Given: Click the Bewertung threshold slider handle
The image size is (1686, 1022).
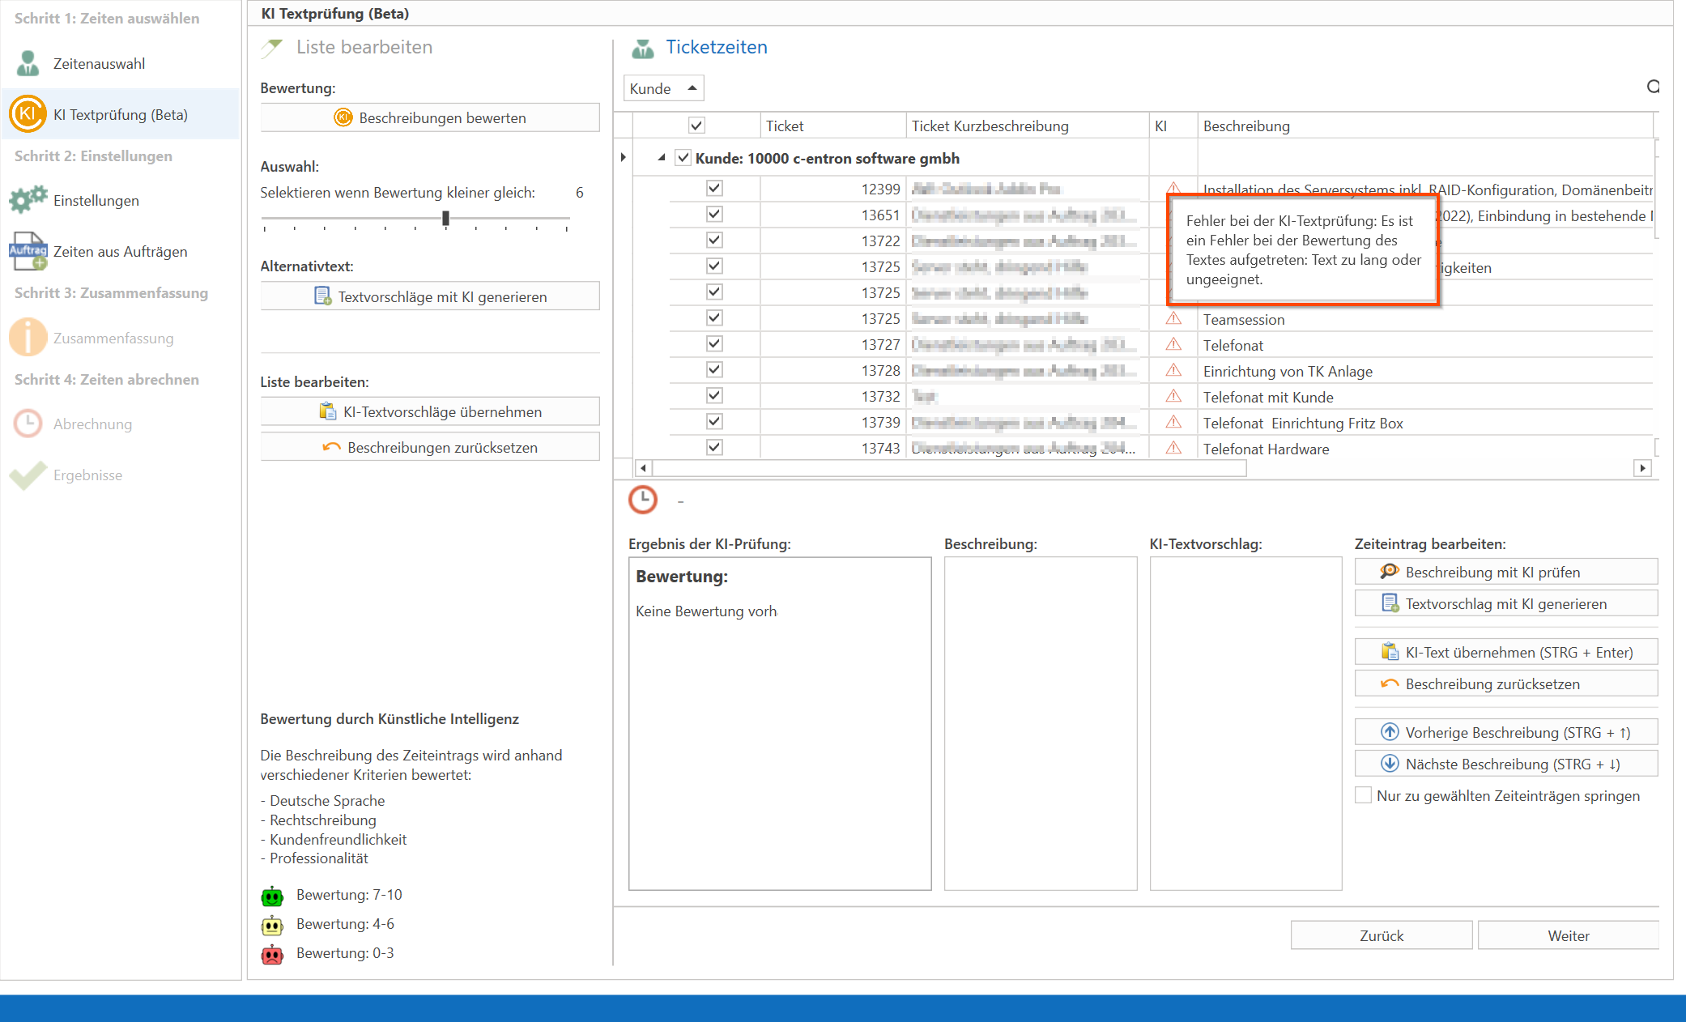Looking at the screenshot, I should pos(445,218).
